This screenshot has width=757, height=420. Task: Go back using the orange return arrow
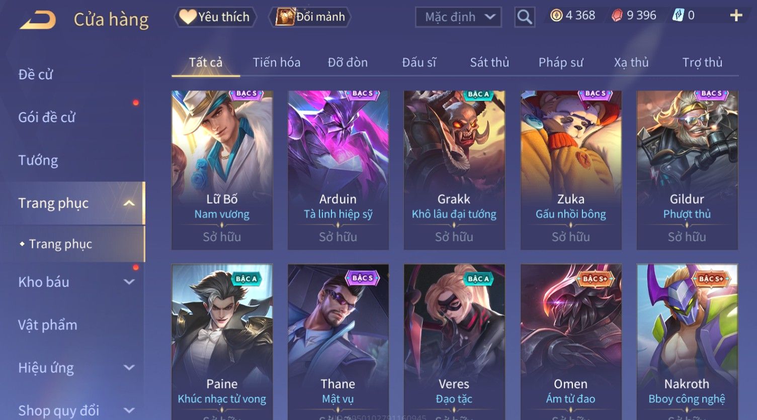(38, 20)
